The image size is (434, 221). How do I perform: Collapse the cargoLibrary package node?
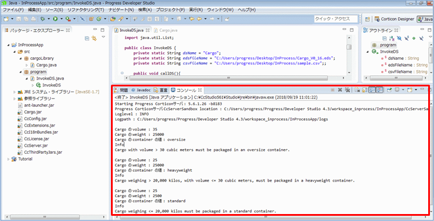pyautogui.click(x=21, y=58)
